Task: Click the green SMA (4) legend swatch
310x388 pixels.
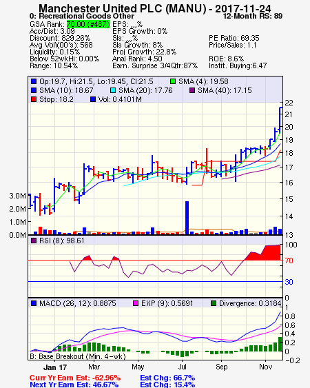Action: point(173,81)
